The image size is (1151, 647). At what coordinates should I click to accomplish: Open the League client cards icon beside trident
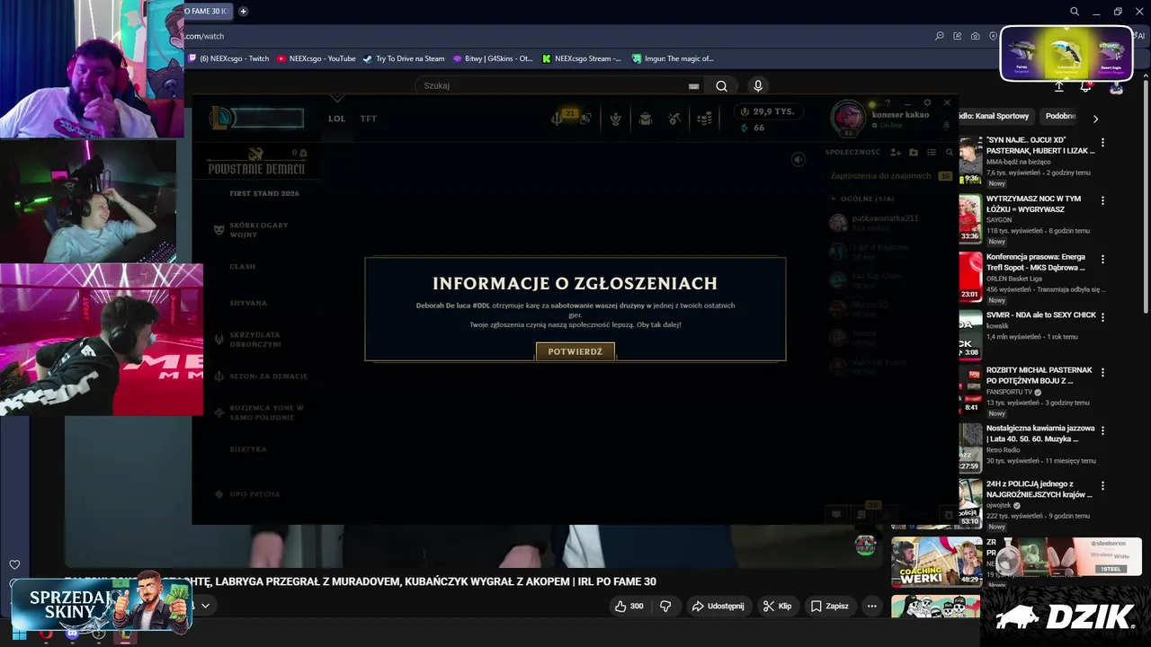[x=585, y=119]
